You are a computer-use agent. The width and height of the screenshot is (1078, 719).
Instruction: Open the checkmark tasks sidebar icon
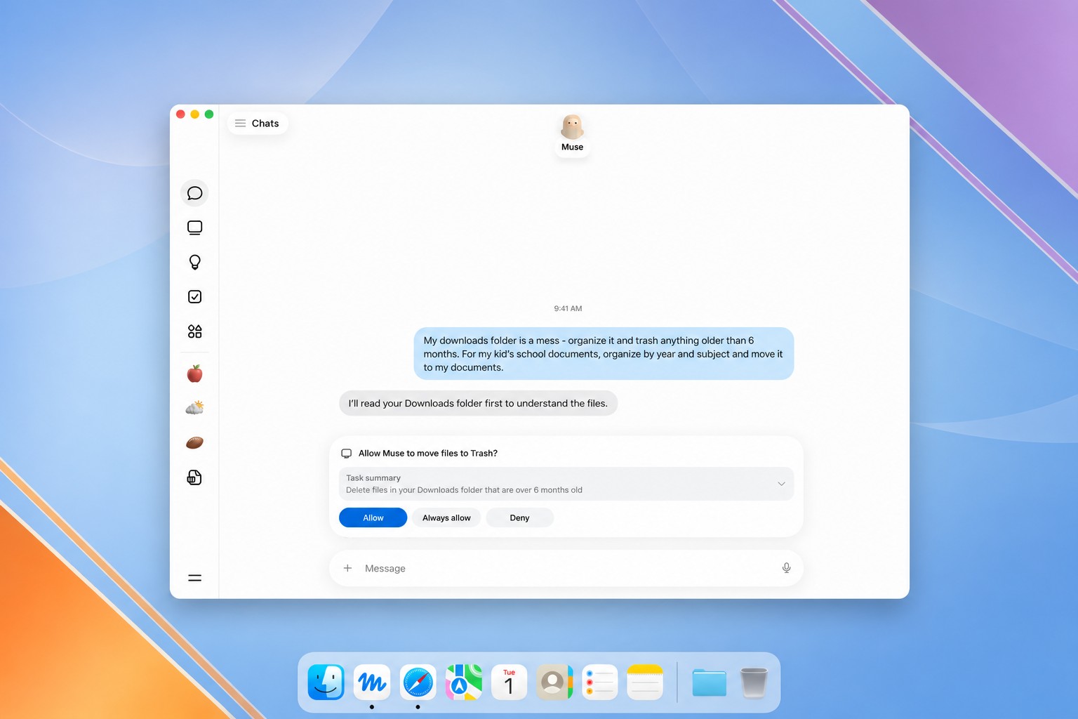click(x=194, y=296)
